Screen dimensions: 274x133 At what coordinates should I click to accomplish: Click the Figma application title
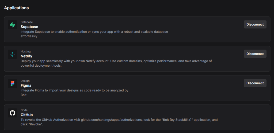point(26,85)
